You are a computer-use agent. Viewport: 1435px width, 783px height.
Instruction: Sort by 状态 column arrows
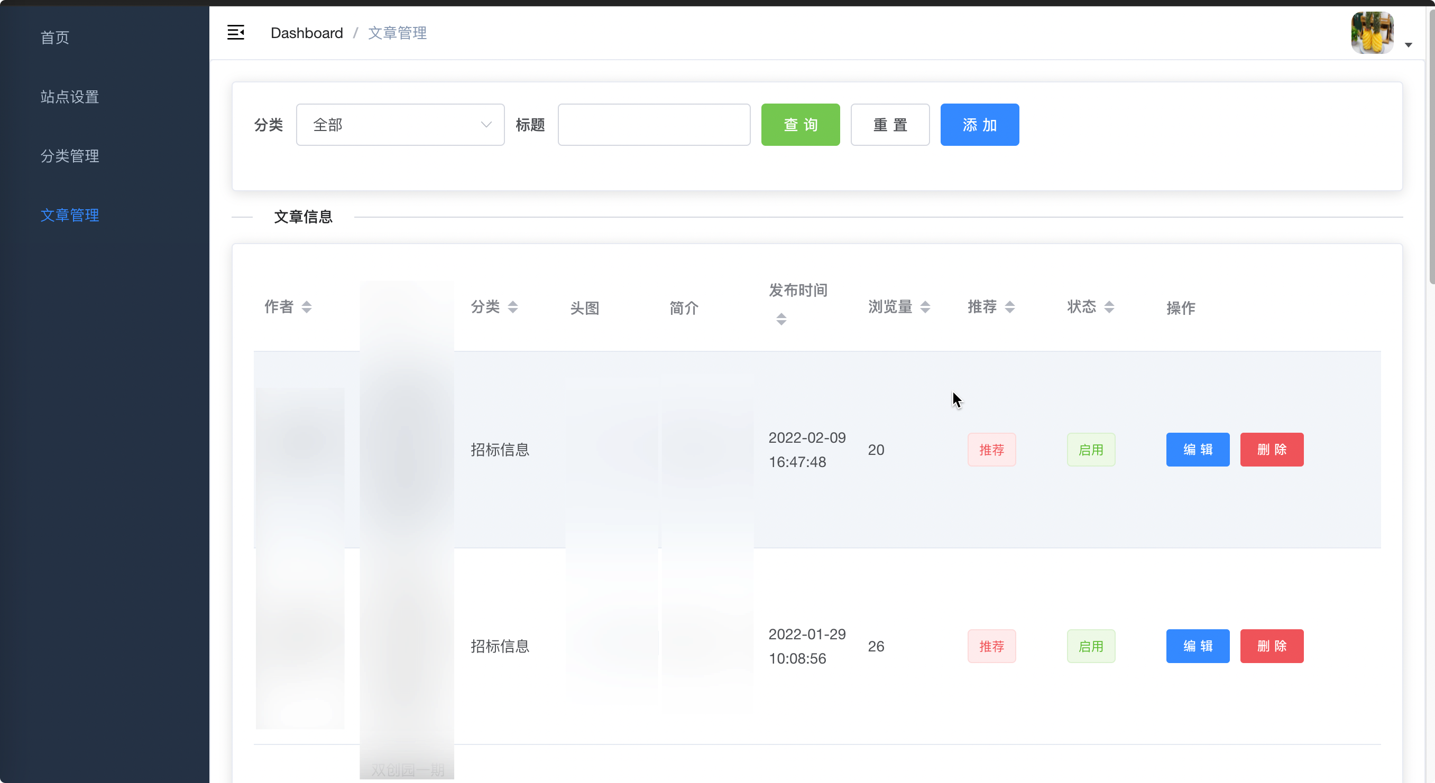pos(1109,306)
